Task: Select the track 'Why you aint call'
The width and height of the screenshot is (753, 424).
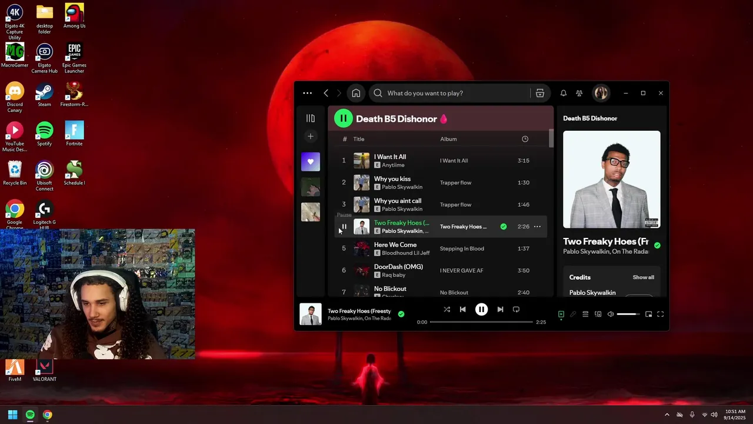Action: point(398,201)
